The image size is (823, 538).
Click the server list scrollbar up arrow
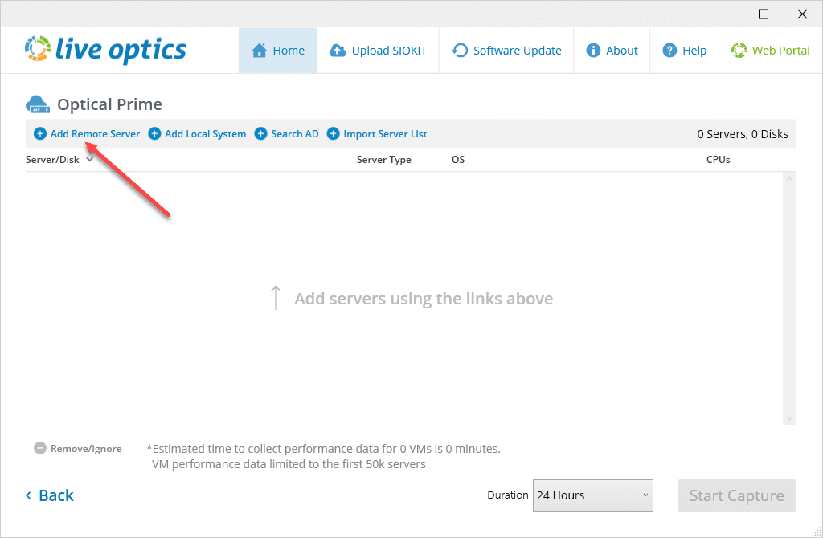pos(789,179)
